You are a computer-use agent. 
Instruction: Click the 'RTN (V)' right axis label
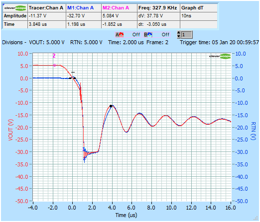click(x=253, y=131)
